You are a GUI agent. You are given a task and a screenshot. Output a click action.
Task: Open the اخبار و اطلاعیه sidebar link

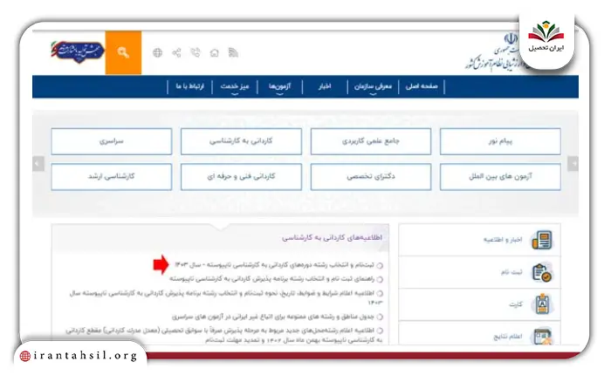(503, 240)
